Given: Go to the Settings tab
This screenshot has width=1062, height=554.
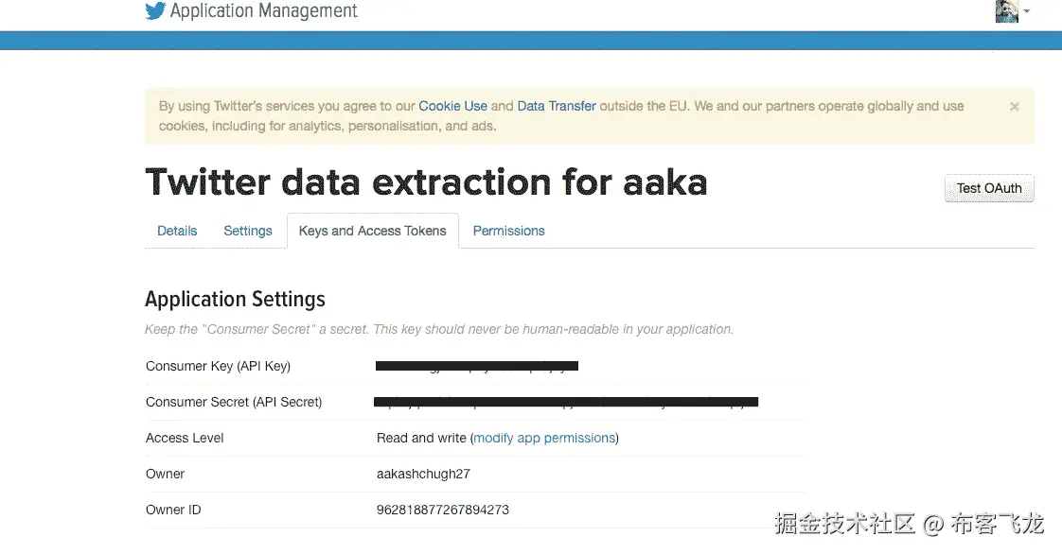Looking at the screenshot, I should 248,231.
